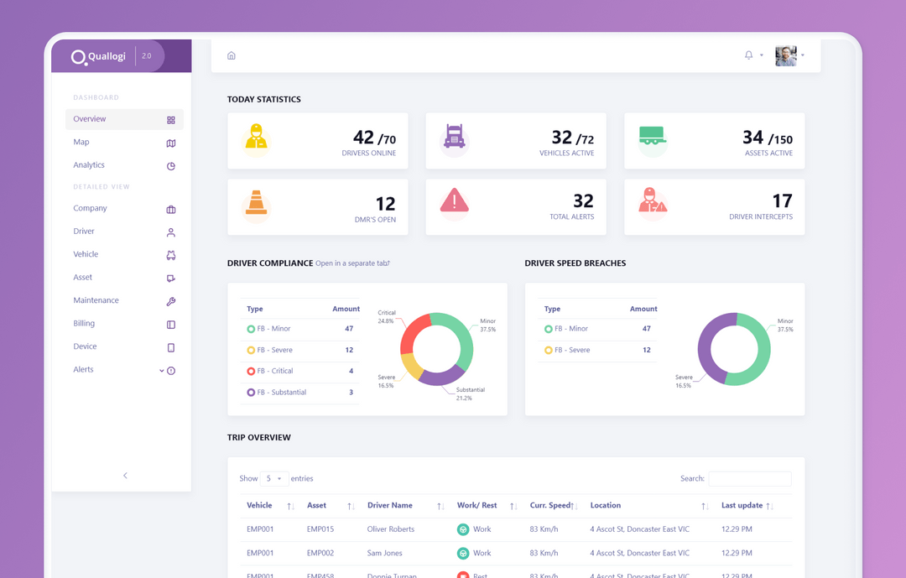Select the Maintenance wrench icon
906x578 pixels.
[170, 300]
